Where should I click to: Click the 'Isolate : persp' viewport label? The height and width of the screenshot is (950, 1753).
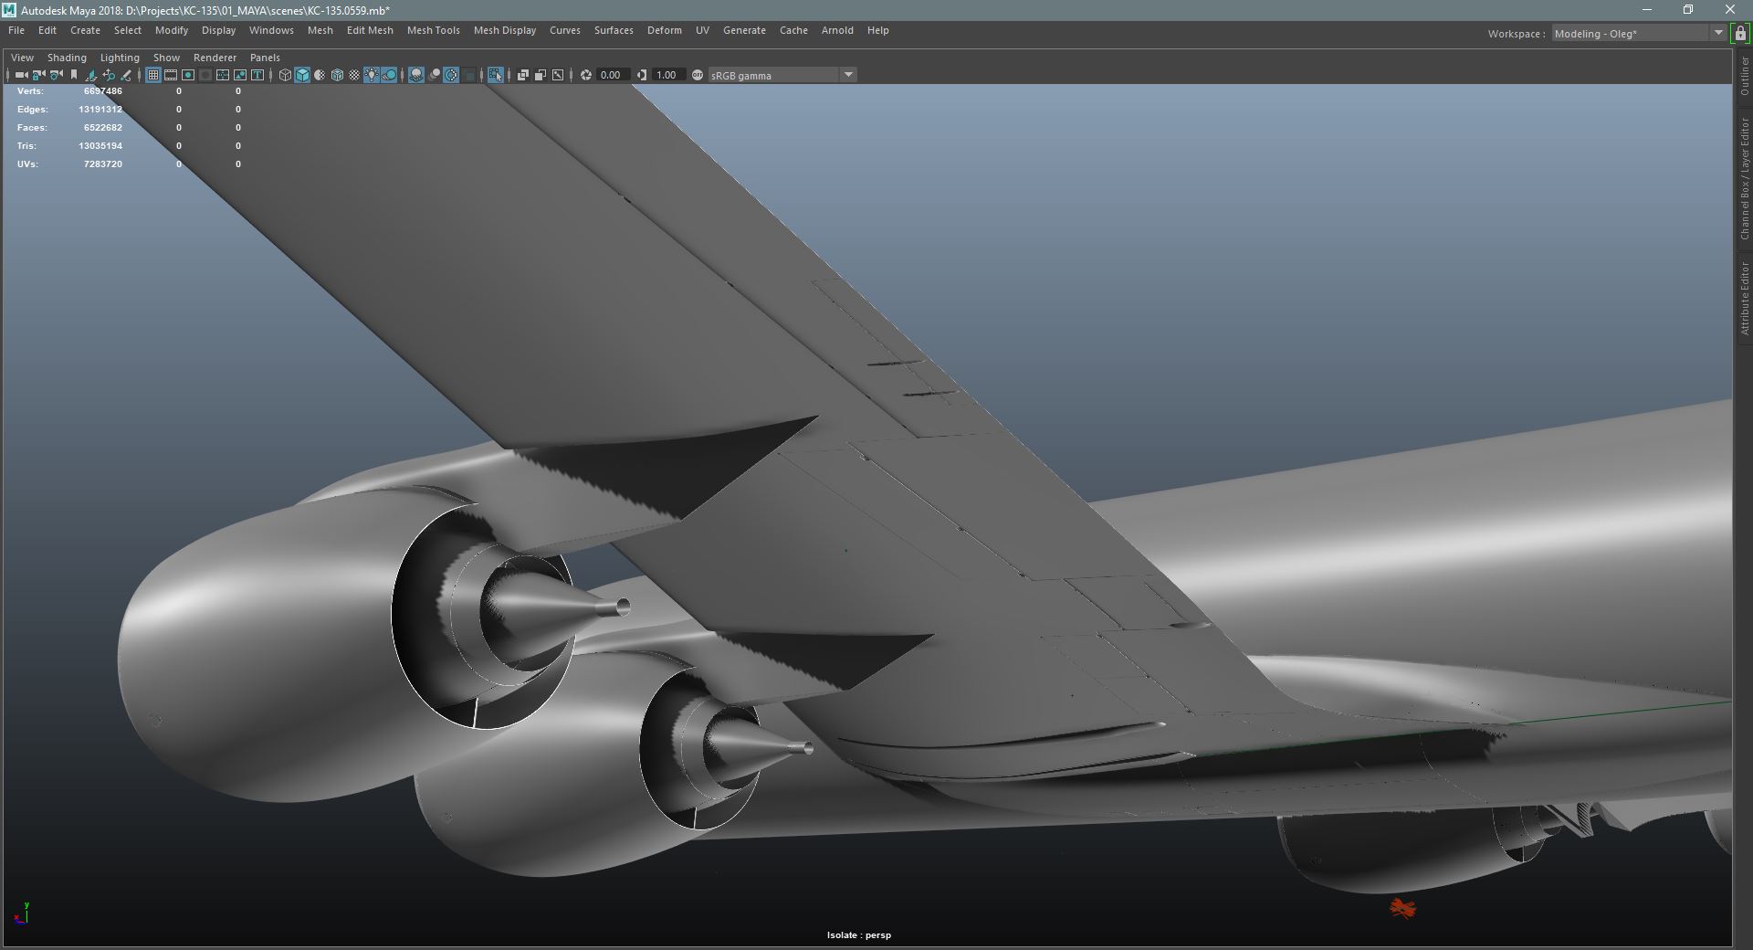click(x=859, y=935)
